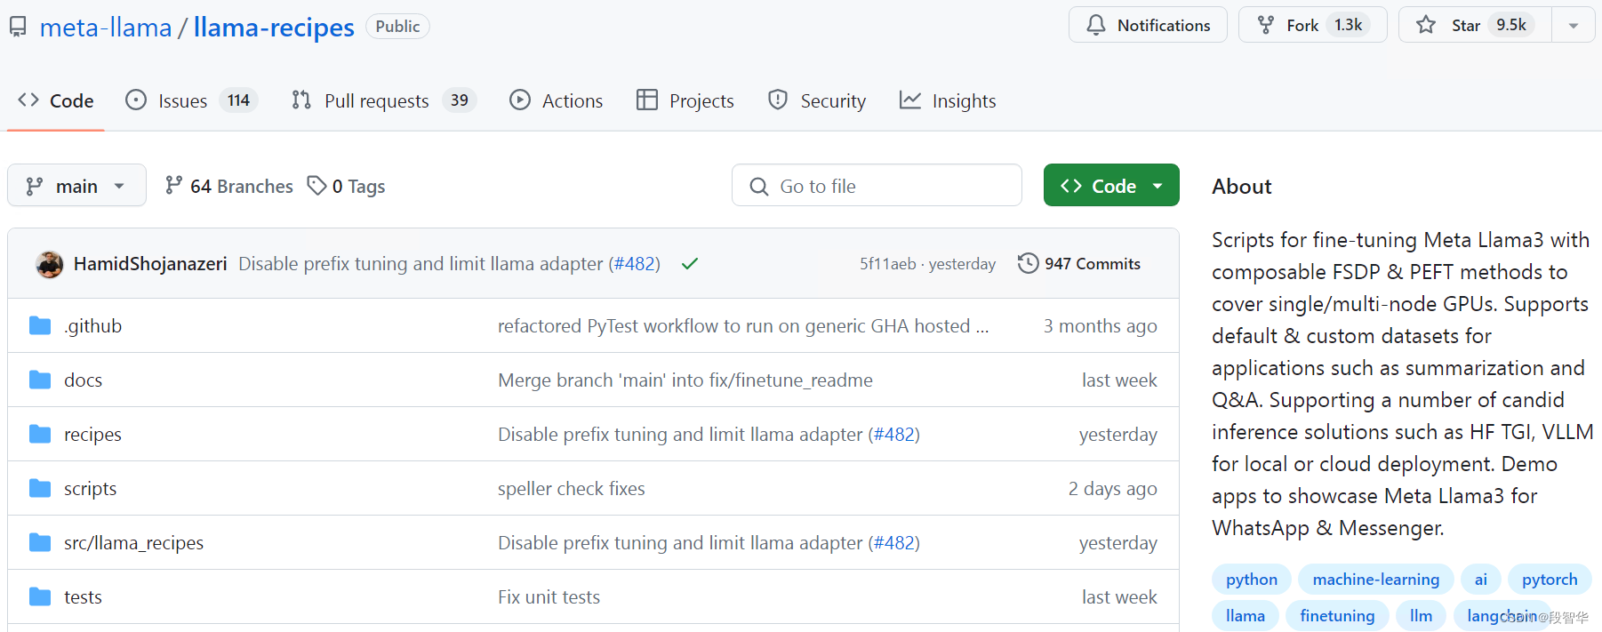The height and width of the screenshot is (632, 1602).
Task: Open the speller check fixes commit
Action: click(572, 489)
